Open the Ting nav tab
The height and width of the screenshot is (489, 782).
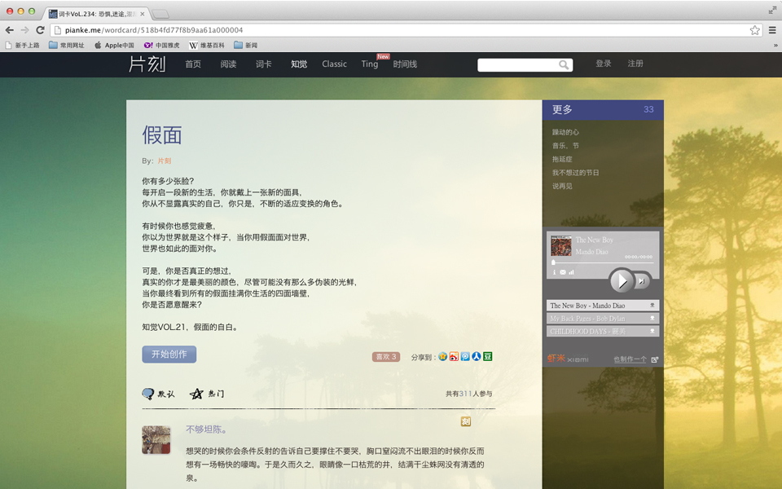click(370, 64)
